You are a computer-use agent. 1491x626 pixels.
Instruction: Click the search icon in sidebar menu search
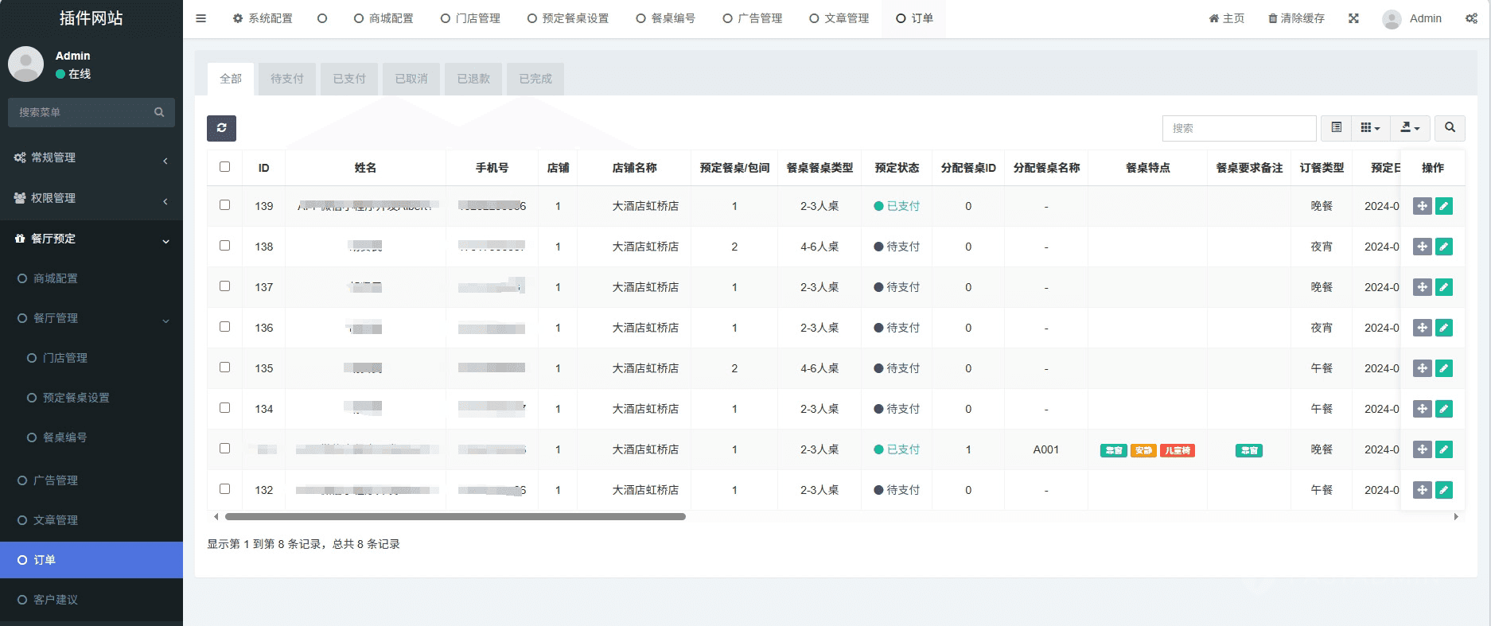[x=159, y=112]
